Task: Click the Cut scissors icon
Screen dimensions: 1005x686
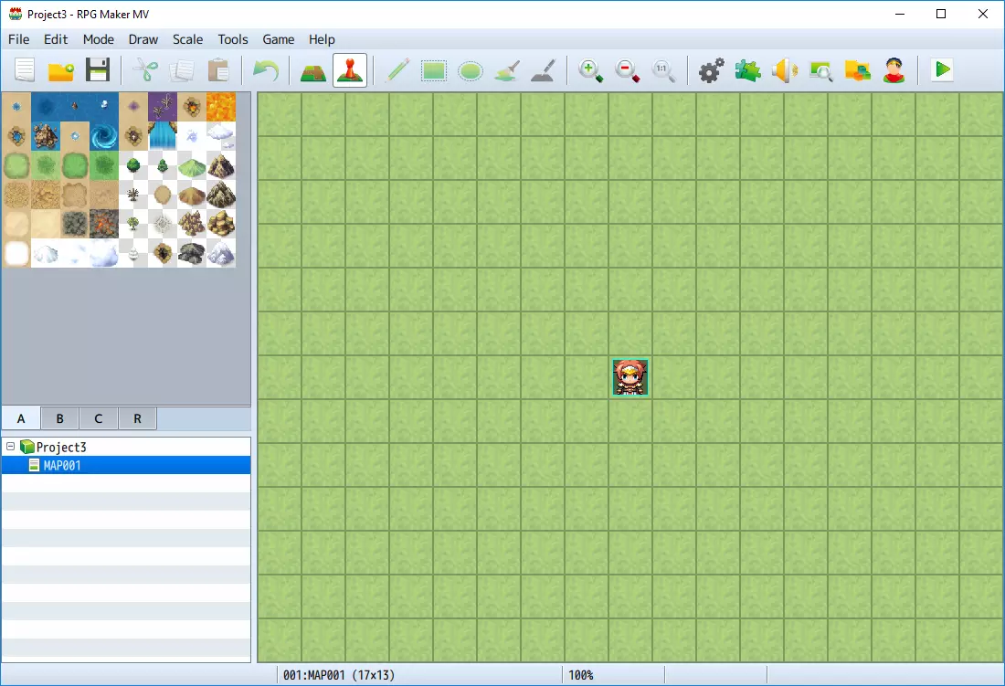Action: pos(145,69)
